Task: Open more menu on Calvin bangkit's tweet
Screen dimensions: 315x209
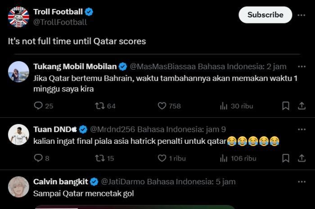Action: 301,182
